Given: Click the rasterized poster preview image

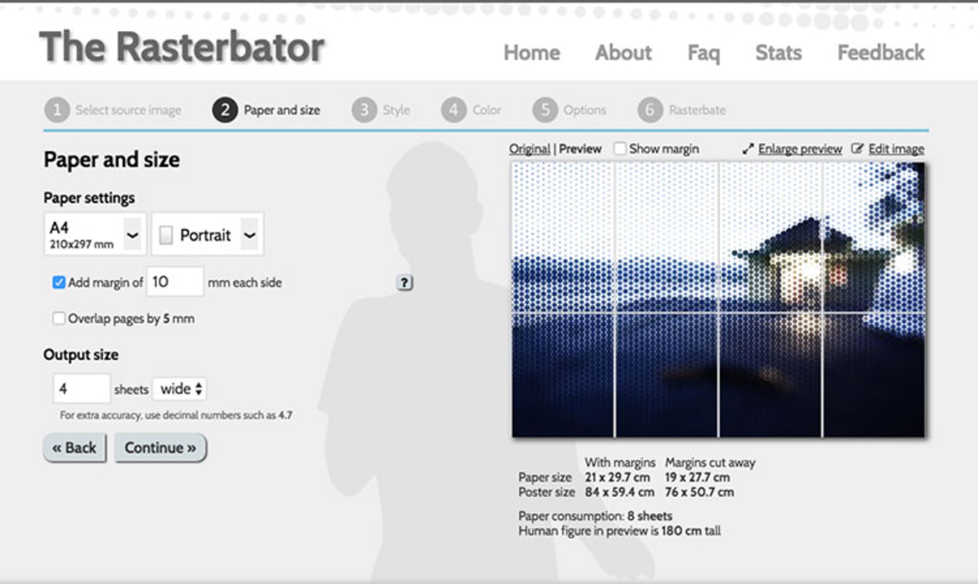Looking at the screenshot, I should 718,299.
